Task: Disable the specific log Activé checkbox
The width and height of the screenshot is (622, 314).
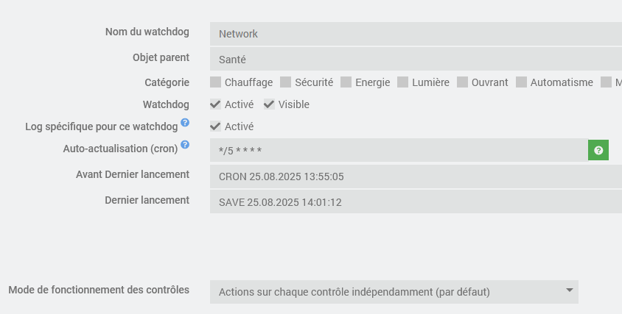Action: (215, 126)
